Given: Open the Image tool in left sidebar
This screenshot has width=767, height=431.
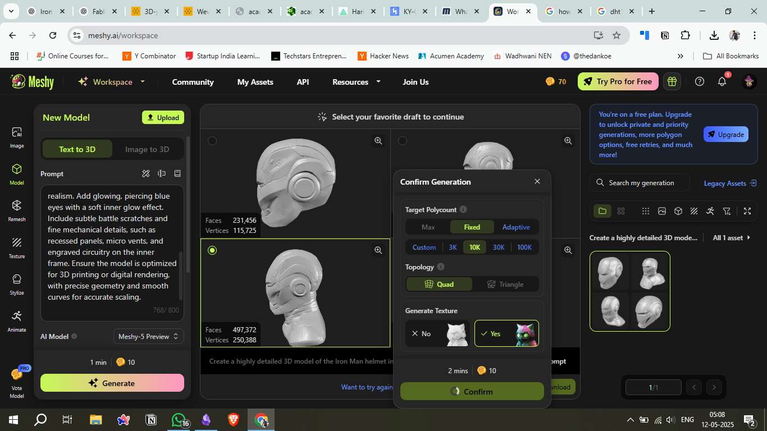Looking at the screenshot, I should [x=17, y=137].
